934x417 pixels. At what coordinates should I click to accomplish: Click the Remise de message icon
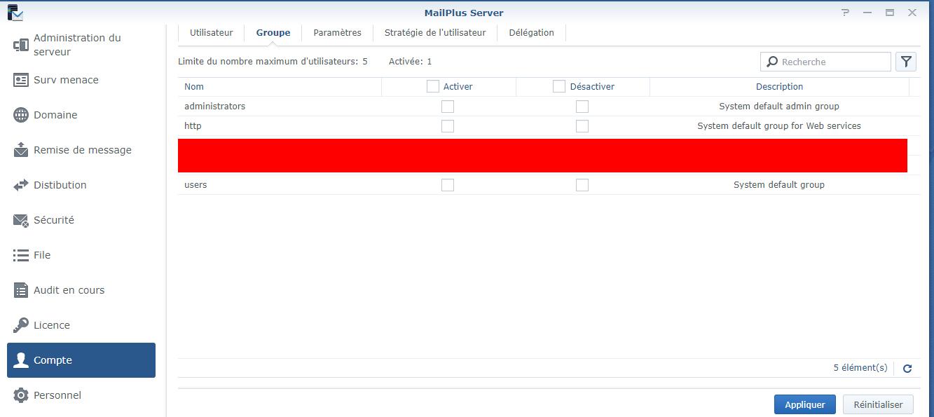[x=21, y=150]
